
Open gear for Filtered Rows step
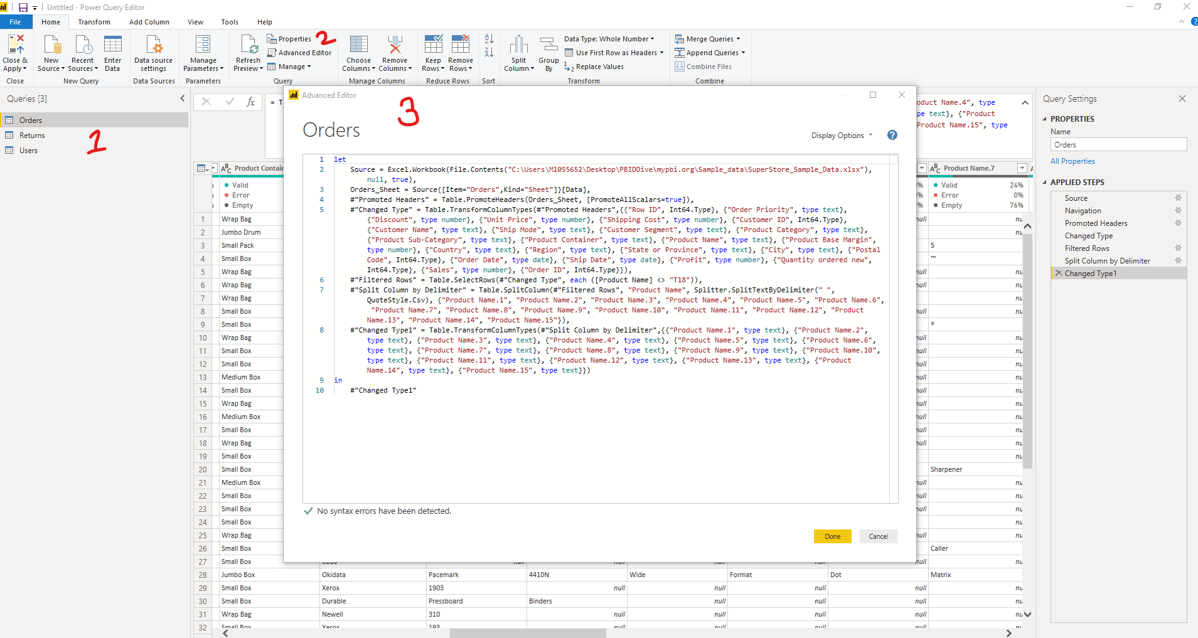[x=1178, y=248]
